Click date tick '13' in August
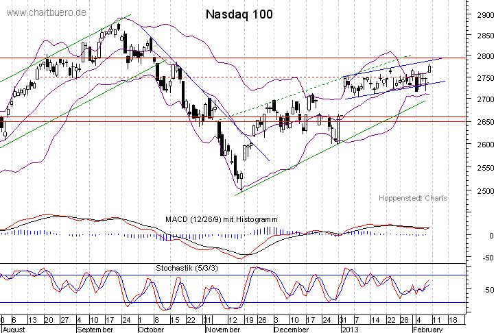This screenshot has height=333, width=496. pos(32,320)
